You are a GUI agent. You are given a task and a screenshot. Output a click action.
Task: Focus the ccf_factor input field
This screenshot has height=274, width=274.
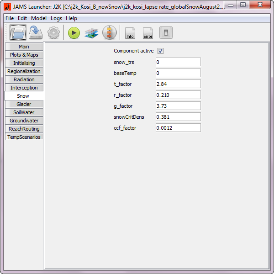point(178,128)
